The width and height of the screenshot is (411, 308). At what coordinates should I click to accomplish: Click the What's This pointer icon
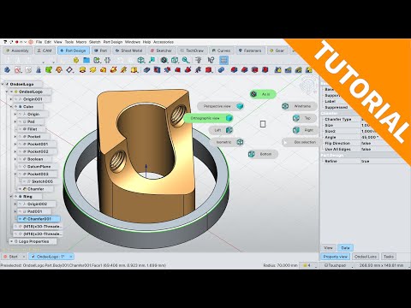click(211, 60)
